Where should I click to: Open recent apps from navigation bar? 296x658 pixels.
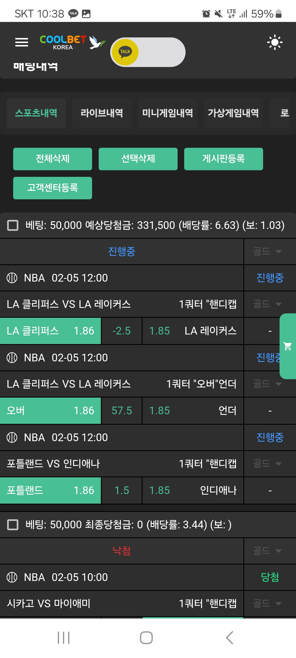click(64, 637)
